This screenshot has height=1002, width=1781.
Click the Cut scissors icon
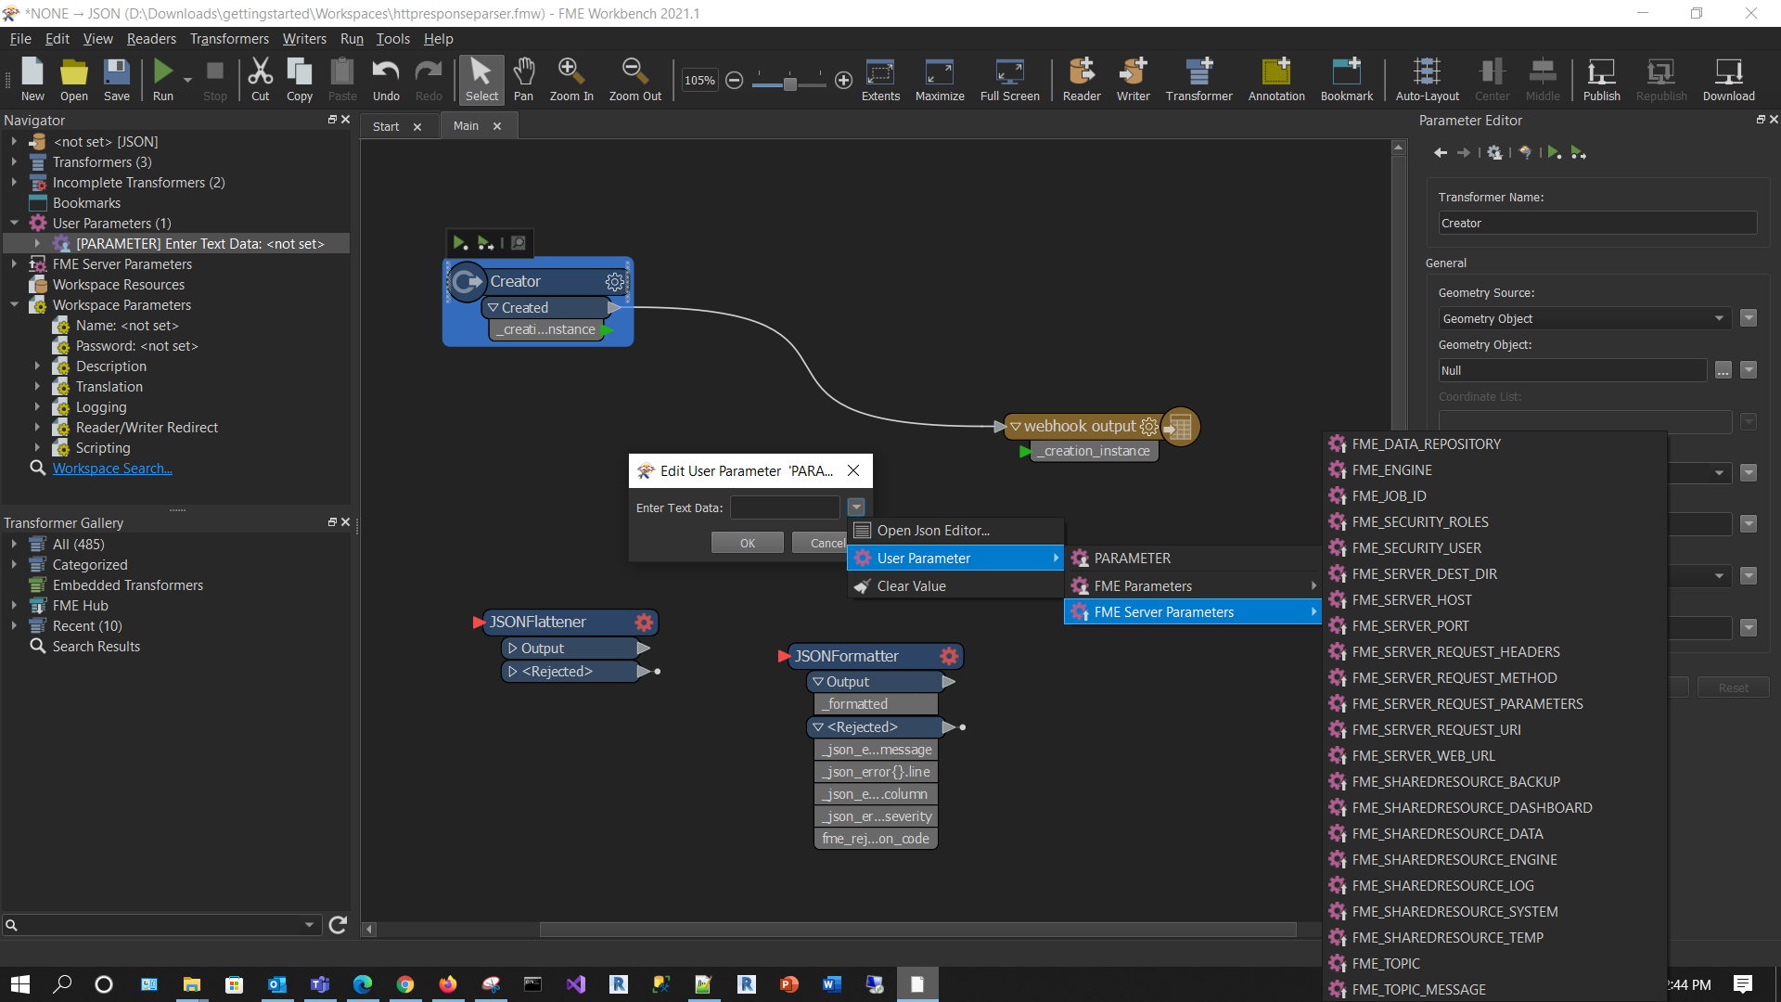point(261,79)
